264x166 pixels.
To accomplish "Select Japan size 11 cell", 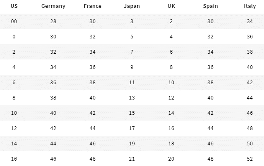I will [132, 83].
